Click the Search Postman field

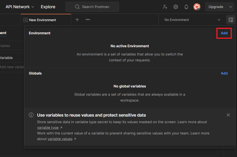92,7
